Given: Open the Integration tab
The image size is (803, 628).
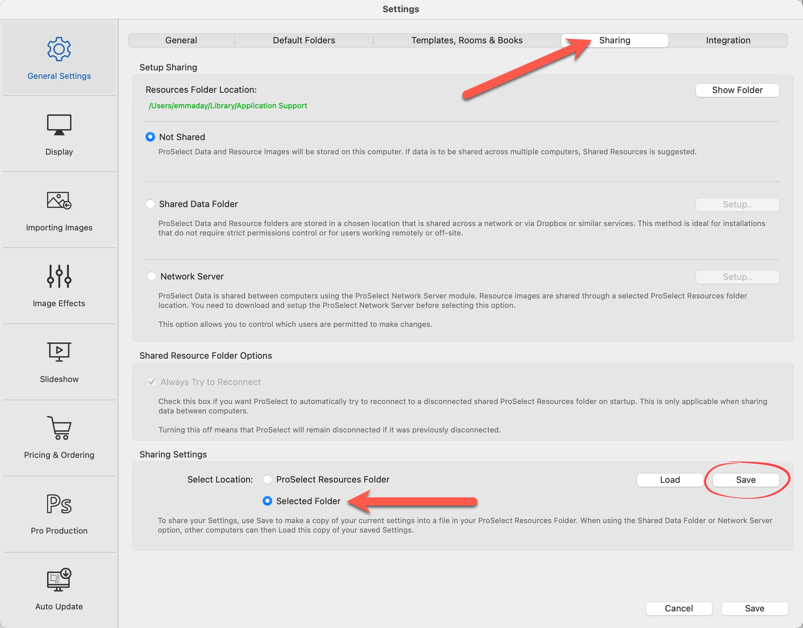Looking at the screenshot, I should tap(728, 41).
